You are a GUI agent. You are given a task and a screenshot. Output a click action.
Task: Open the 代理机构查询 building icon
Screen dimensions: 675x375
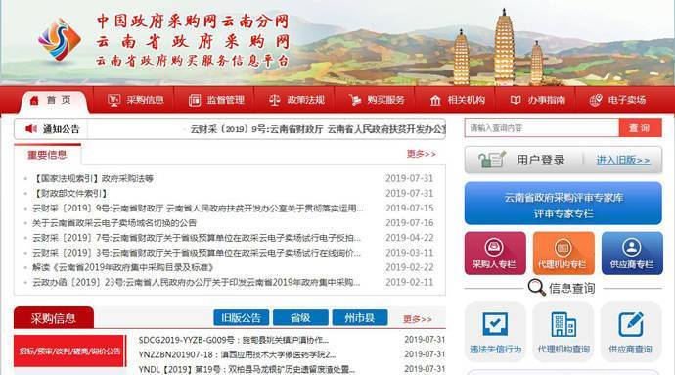(563, 324)
